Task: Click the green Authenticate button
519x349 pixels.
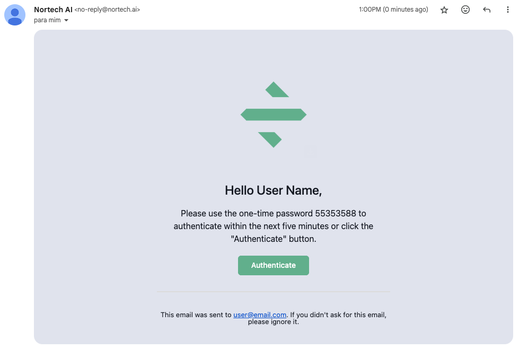Action: coord(274,265)
